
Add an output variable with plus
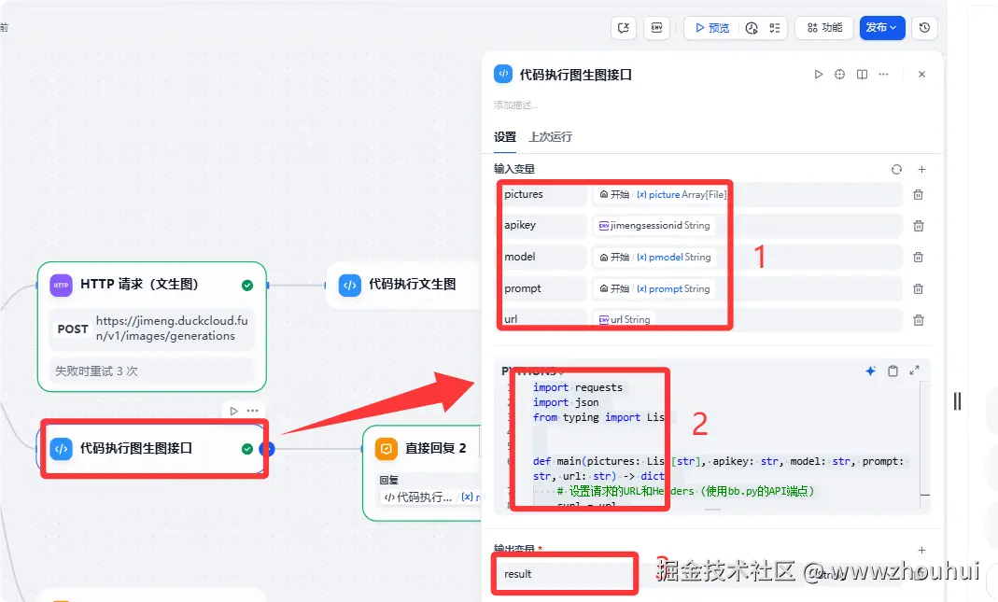pos(921,550)
